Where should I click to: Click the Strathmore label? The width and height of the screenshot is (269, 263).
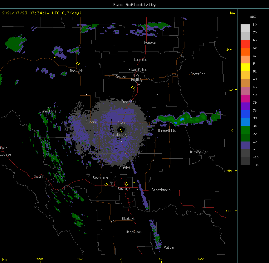coord(161,190)
